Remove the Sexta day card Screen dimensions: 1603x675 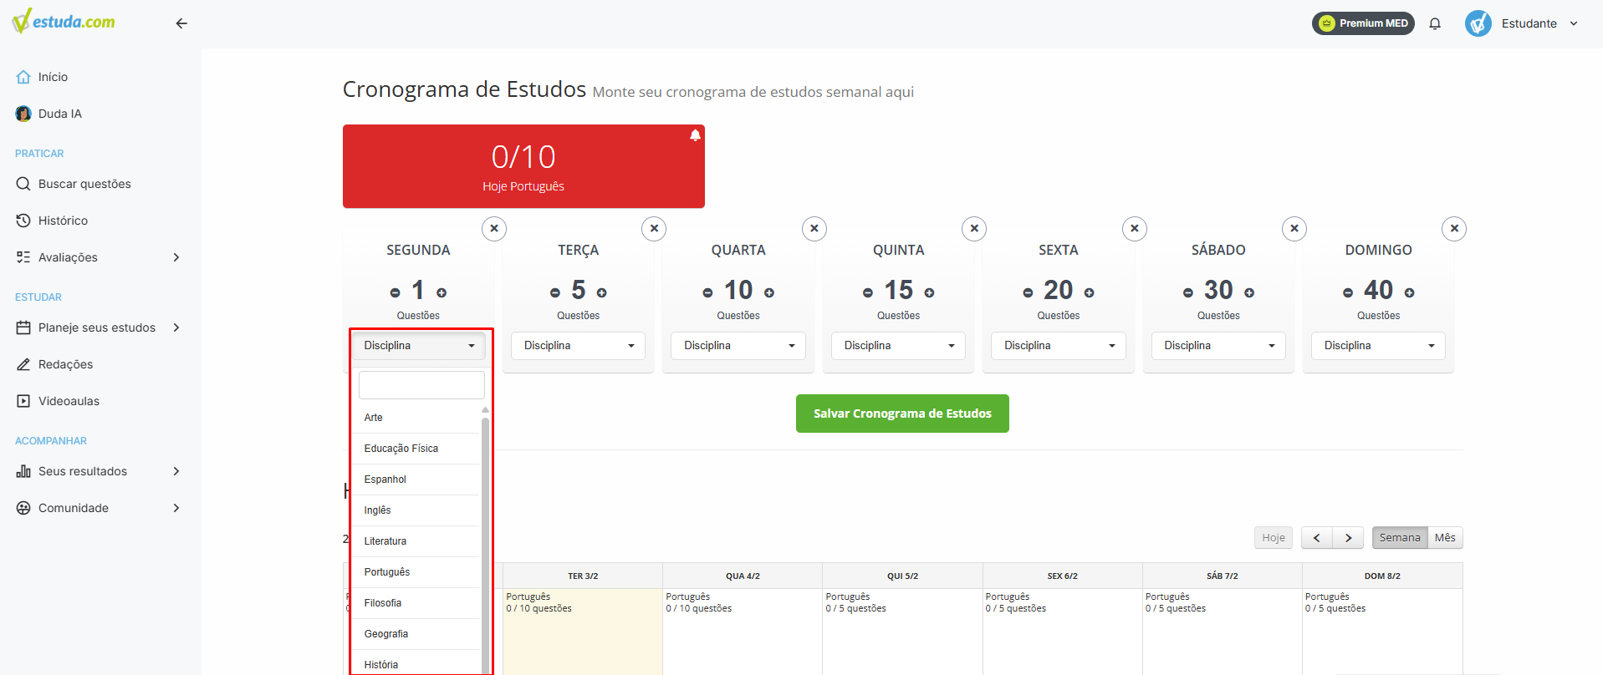(x=1135, y=228)
